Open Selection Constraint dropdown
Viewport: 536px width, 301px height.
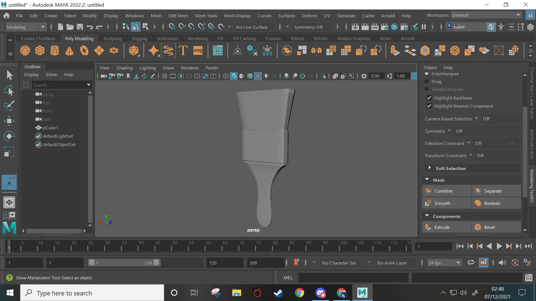469,143
